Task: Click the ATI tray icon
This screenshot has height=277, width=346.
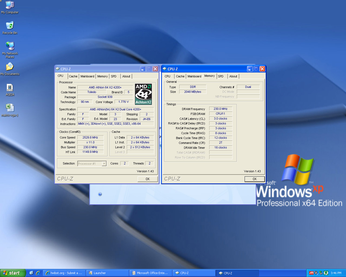Action: (311, 273)
